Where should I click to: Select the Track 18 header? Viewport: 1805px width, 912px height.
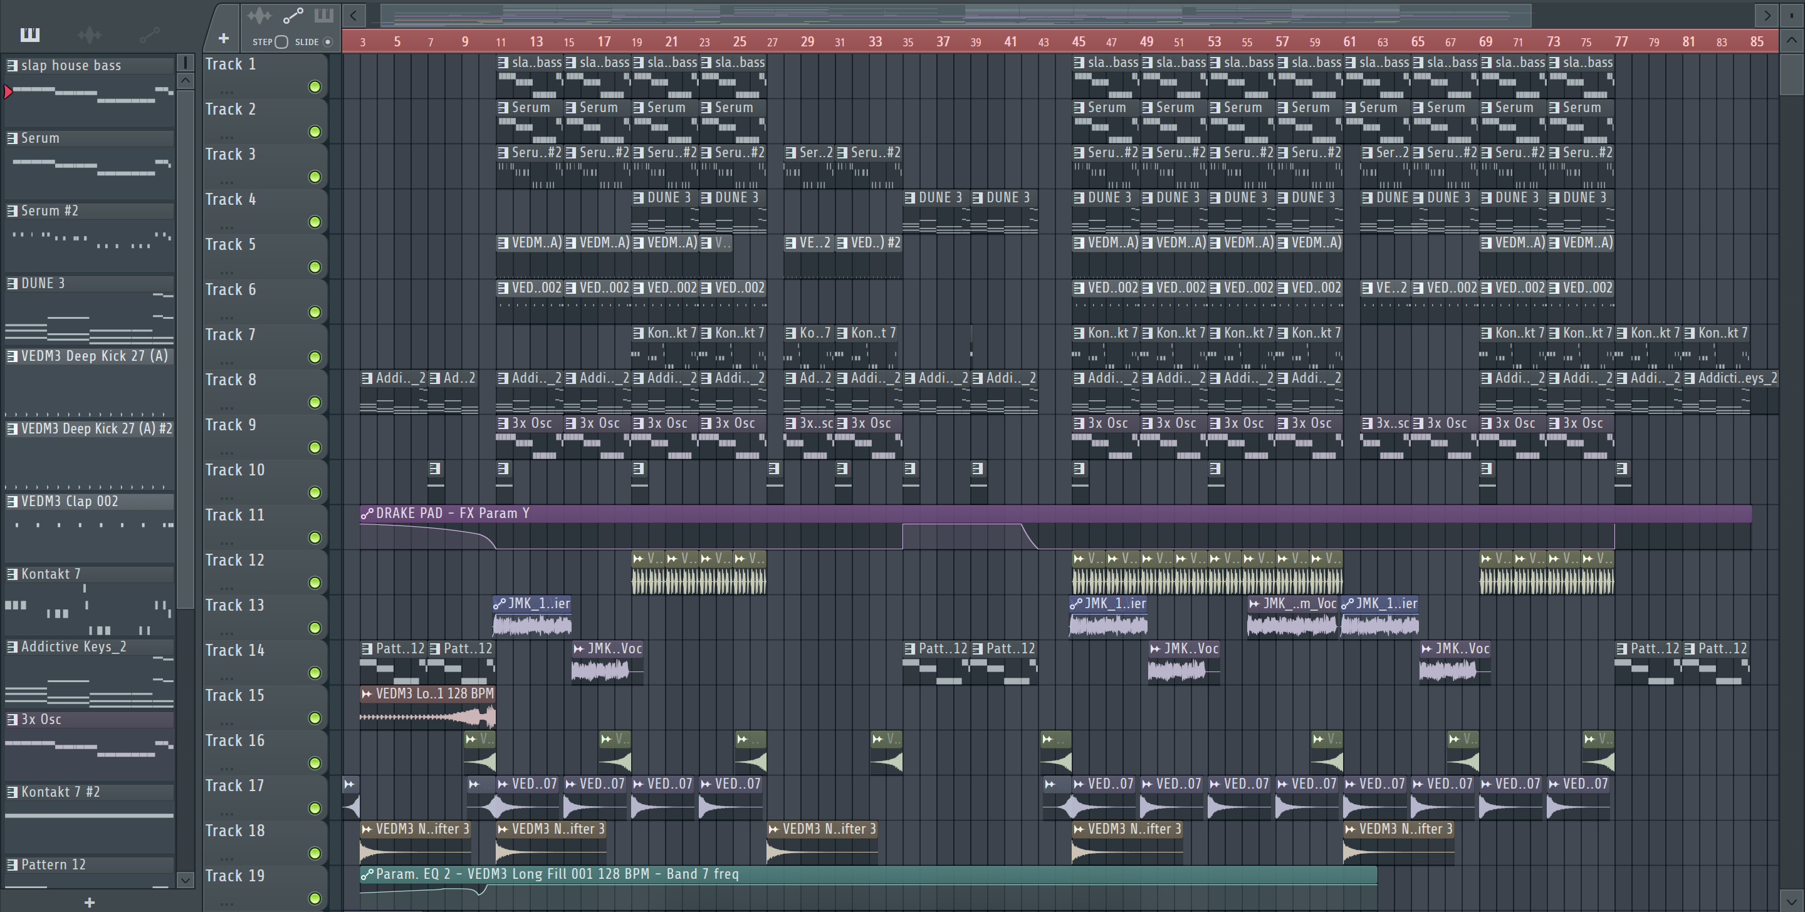point(265,842)
